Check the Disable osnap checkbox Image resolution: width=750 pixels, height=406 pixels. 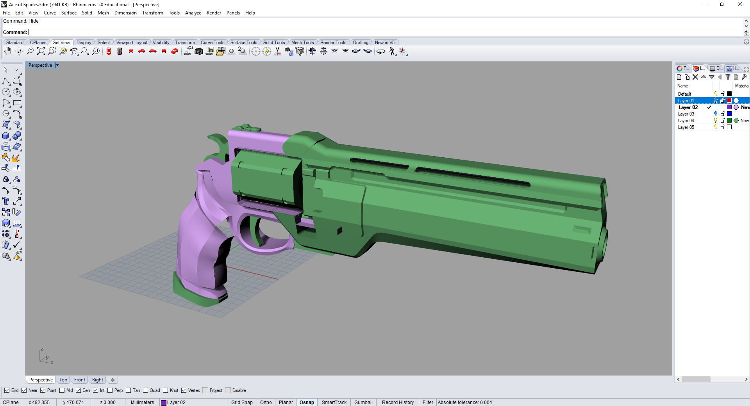point(228,390)
